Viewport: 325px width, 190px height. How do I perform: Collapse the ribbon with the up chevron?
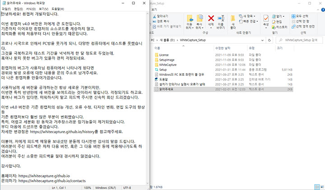tap(318, 10)
